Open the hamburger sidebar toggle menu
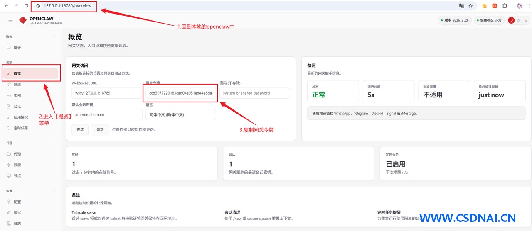 [x=10, y=20]
